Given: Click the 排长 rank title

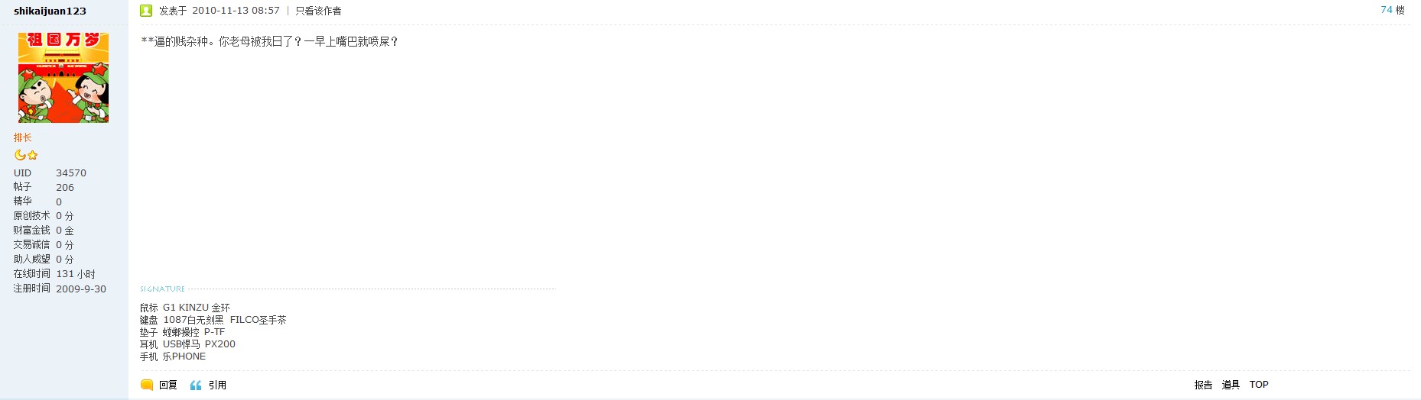Looking at the screenshot, I should (x=23, y=137).
